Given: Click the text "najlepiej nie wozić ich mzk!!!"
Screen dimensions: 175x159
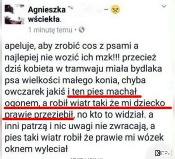Looking at the screenshot, I should coord(62,58).
